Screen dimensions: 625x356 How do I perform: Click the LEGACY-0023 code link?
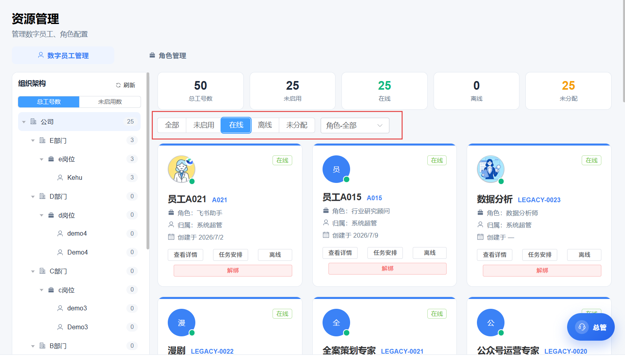[539, 200]
